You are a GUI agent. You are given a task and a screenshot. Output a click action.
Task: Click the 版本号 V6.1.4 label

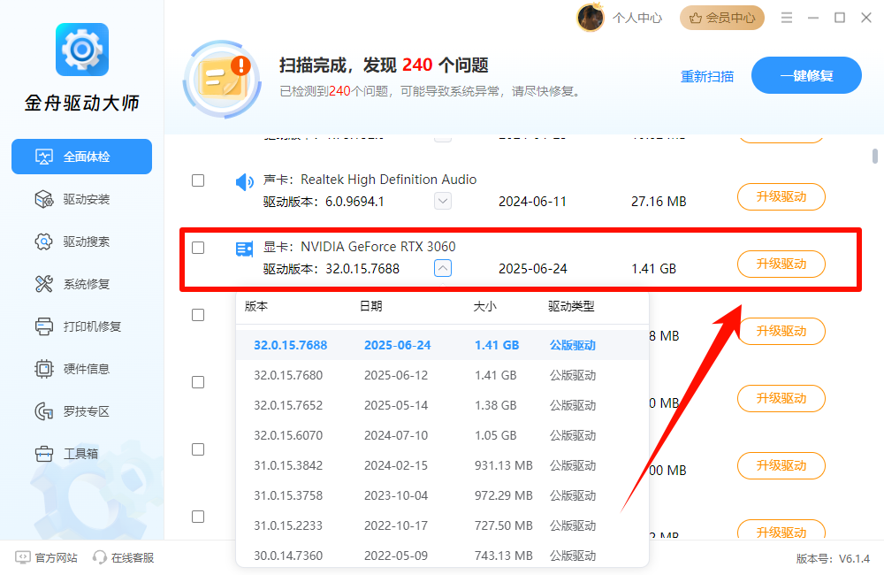[833, 559]
